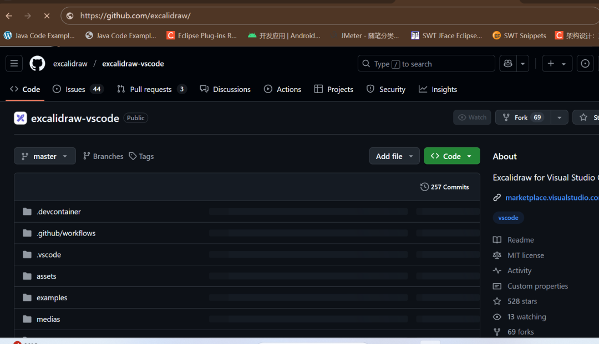Open the SWT Snippets bookmark
This screenshot has height=344, width=599.
click(x=520, y=35)
